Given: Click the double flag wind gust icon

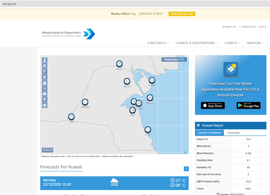Looking at the screenshot, I should click(x=45, y=77).
